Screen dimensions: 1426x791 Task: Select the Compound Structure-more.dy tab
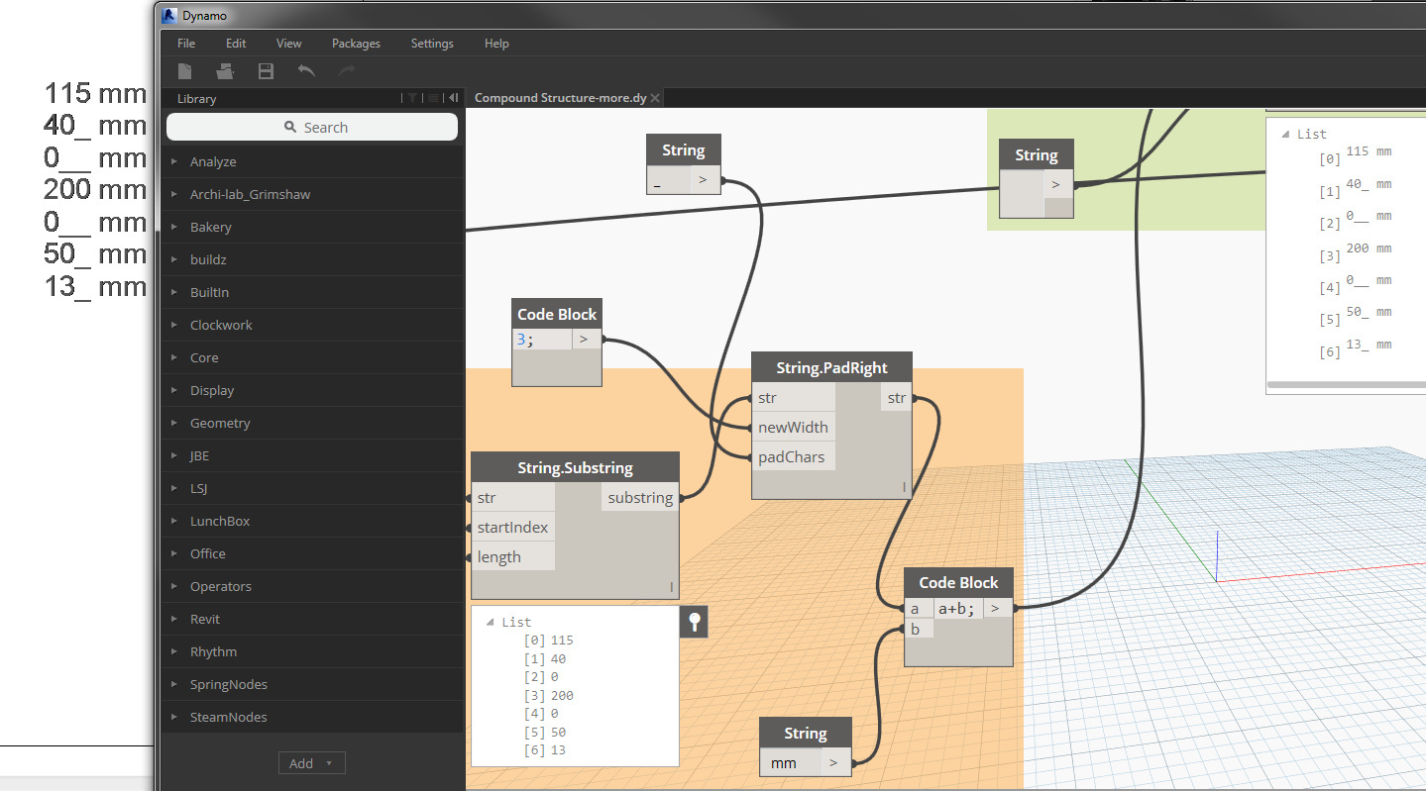click(x=560, y=98)
